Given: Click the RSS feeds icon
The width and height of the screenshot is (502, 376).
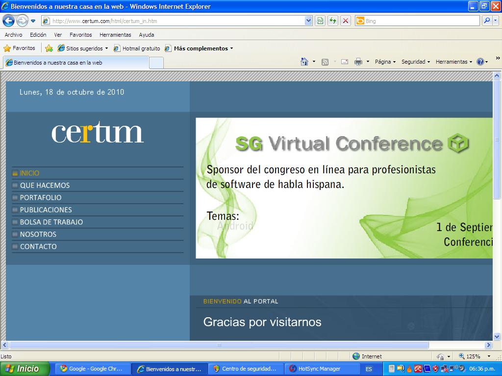Looking at the screenshot, I should 325,62.
